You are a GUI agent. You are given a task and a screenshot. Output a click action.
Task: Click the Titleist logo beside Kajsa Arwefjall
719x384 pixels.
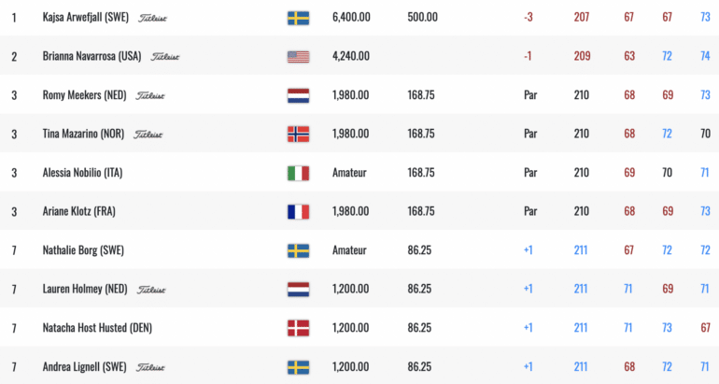pyautogui.click(x=153, y=18)
